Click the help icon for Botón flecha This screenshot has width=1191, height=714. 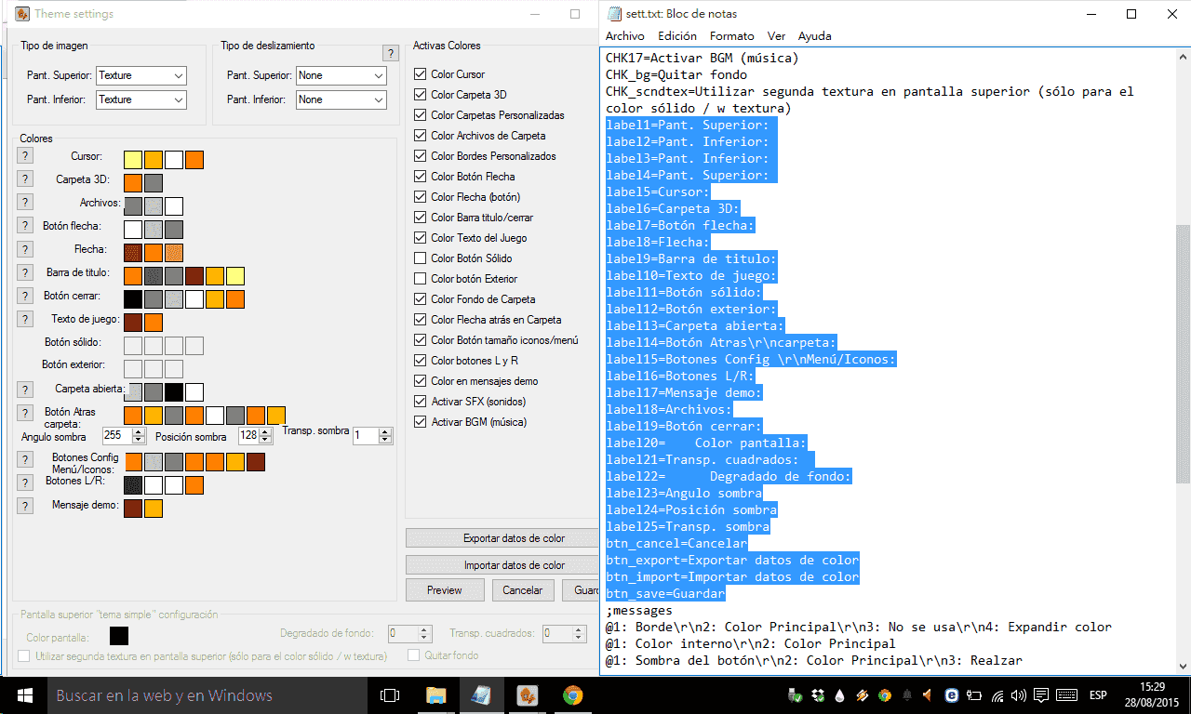[x=25, y=226]
